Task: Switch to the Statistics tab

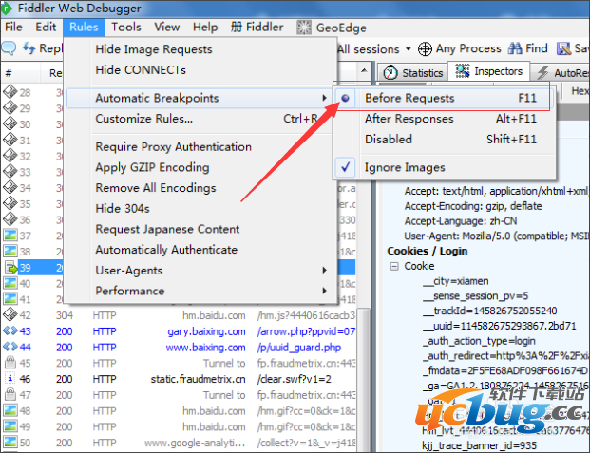Action: 412,72
